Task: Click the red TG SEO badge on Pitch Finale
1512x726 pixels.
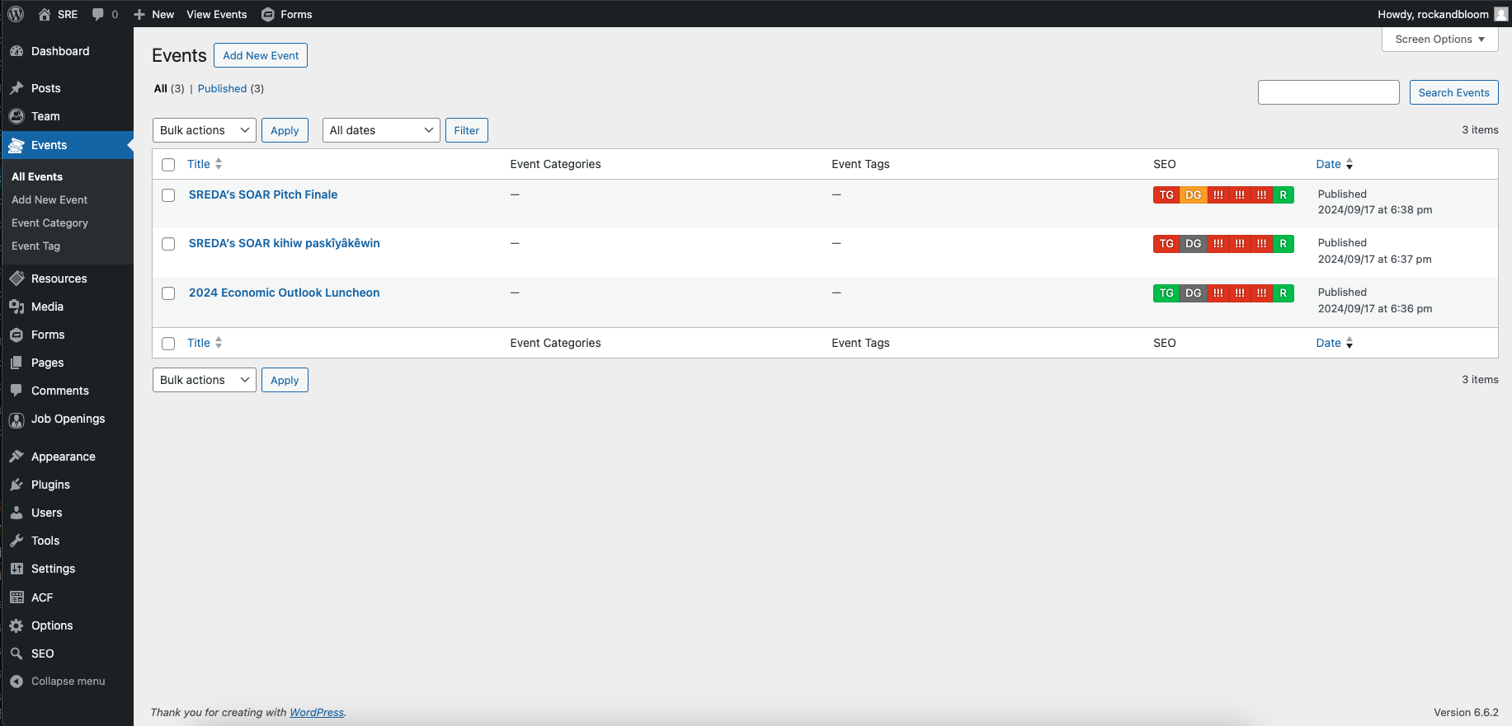Action: click(x=1166, y=195)
